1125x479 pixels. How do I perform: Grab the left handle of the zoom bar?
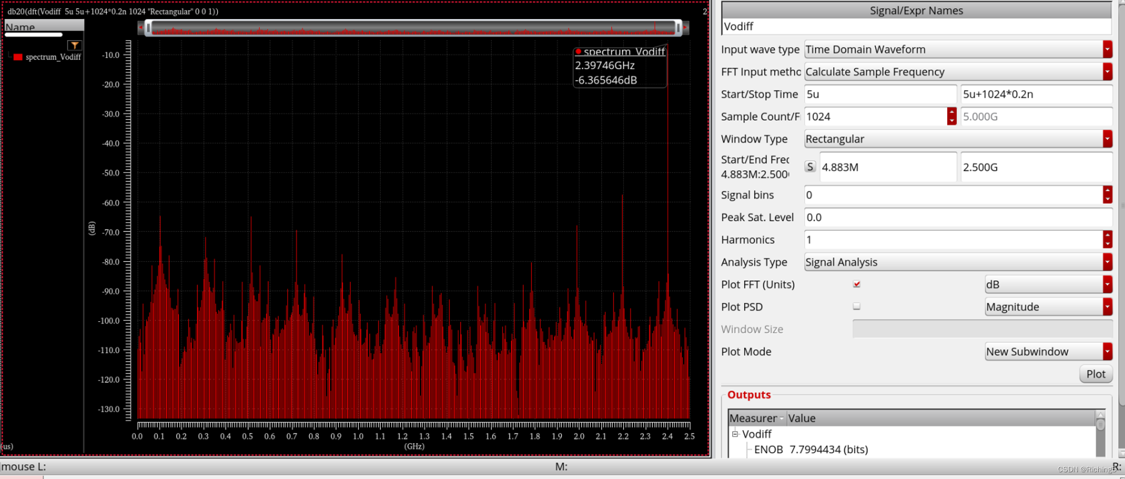[148, 28]
